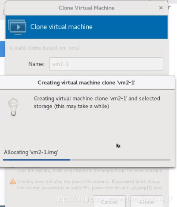Click the orange warning triangle icon
This screenshot has width=177, height=207.
click(x=13, y=182)
